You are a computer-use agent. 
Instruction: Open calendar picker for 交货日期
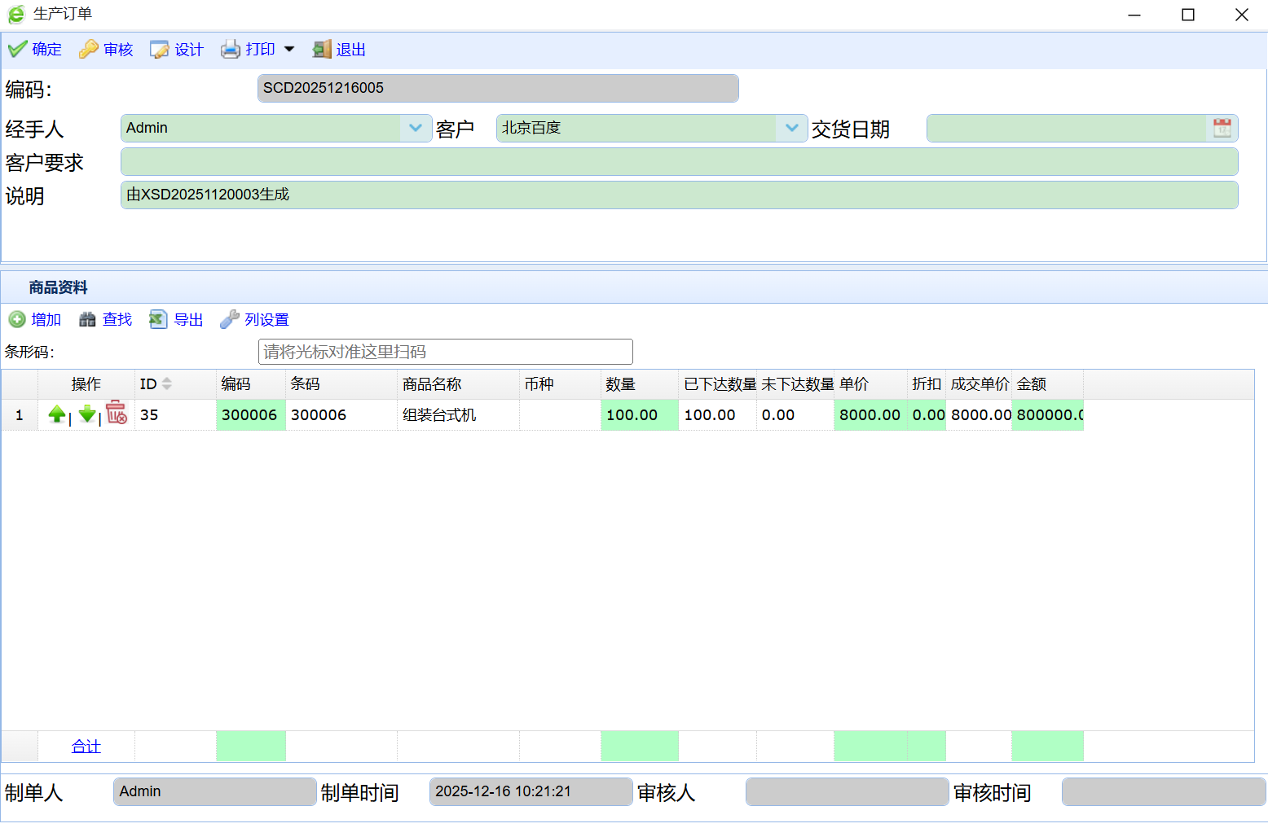tap(1222, 128)
